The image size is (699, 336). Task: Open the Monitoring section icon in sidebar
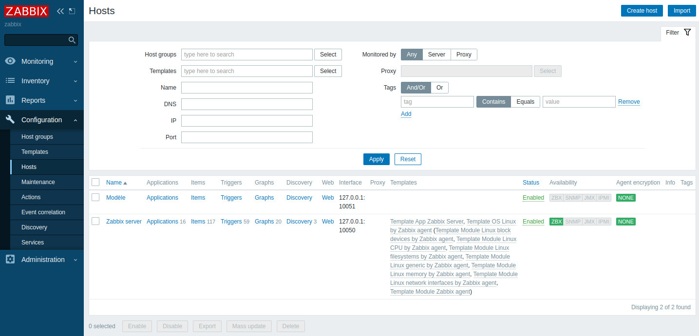click(x=10, y=61)
